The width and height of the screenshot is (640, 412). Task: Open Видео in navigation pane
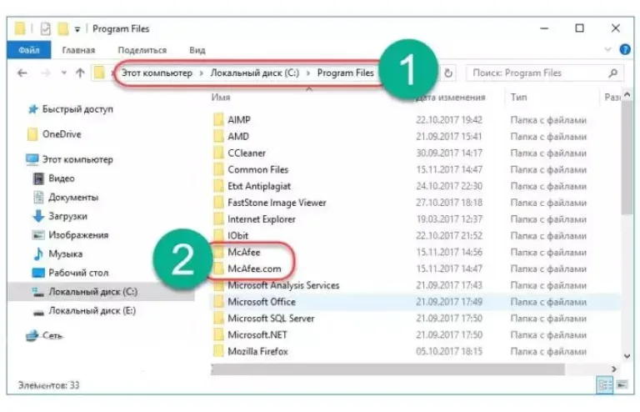(x=61, y=178)
